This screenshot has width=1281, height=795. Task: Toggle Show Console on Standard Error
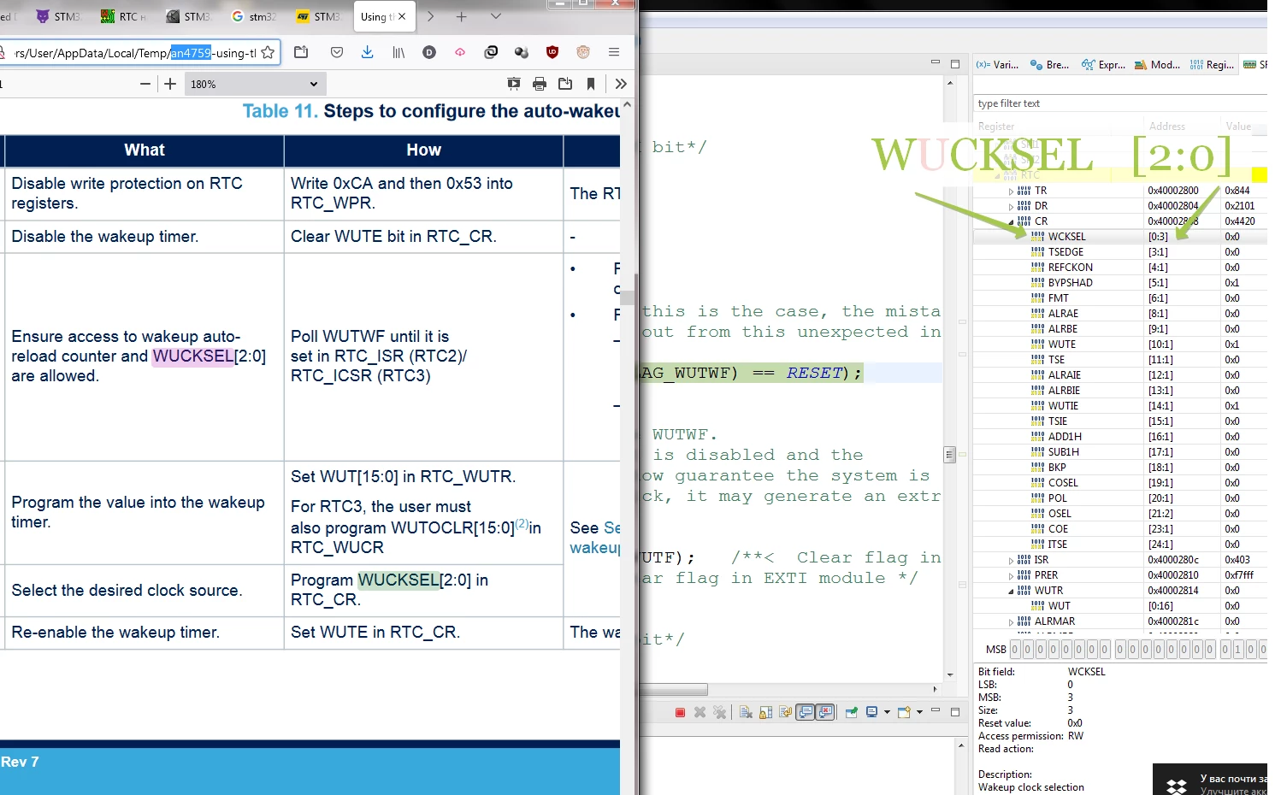point(825,712)
